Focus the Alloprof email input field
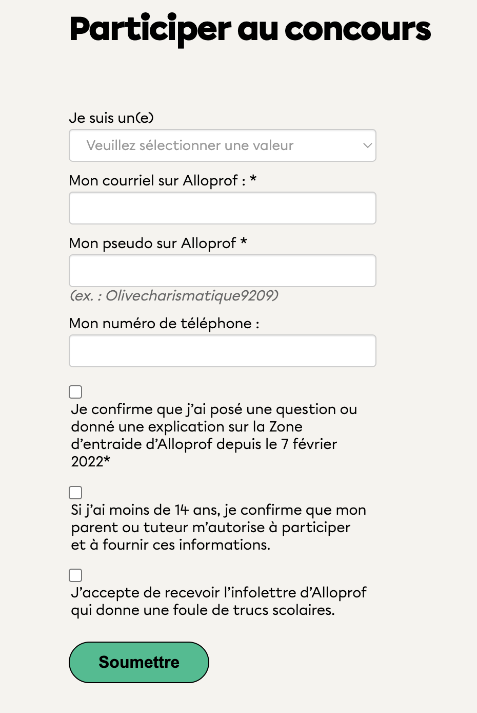Viewport: 477px width, 713px height. tap(222, 208)
